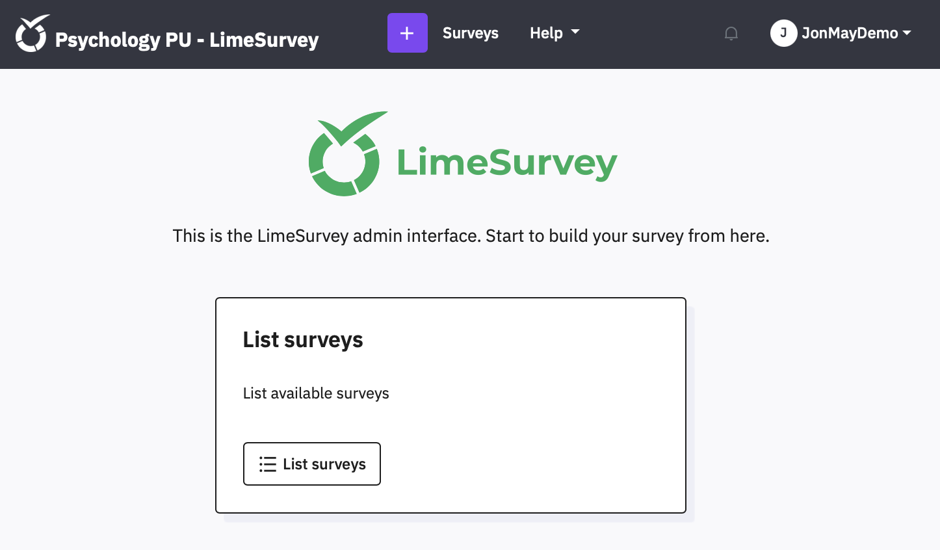Image resolution: width=940 pixels, height=550 pixels.
Task: Click the admin interface welcome text
Action: pos(471,236)
